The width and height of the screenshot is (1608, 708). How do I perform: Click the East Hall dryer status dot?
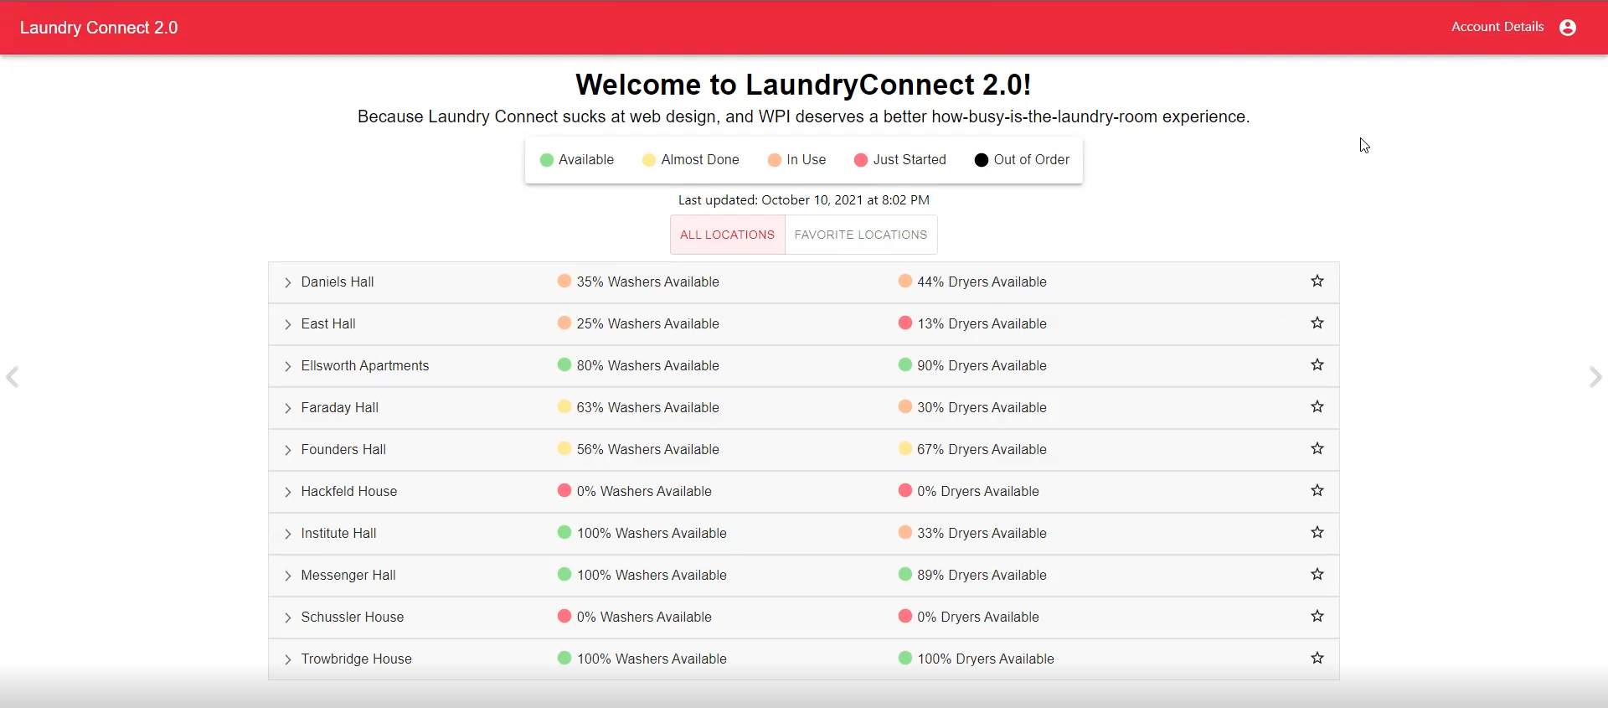click(905, 323)
